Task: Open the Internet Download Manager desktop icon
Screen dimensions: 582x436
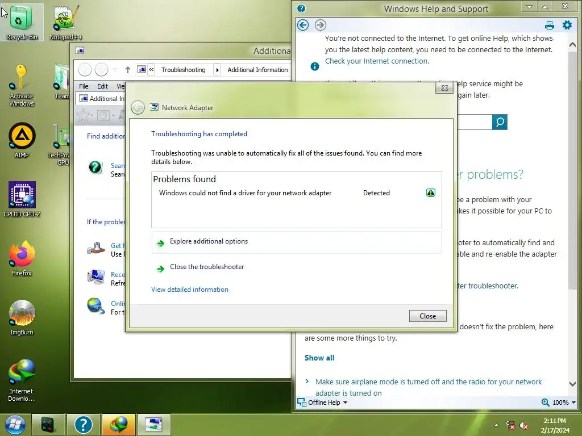Action: click(x=22, y=380)
